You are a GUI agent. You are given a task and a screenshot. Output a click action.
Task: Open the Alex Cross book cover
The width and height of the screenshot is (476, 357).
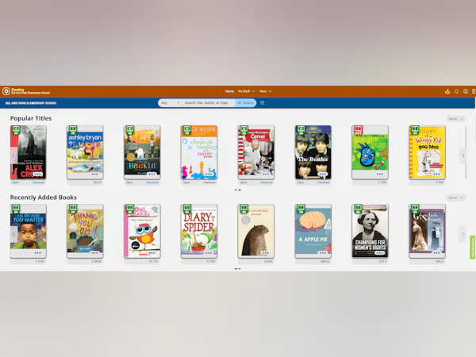click(x=29, y=152)
